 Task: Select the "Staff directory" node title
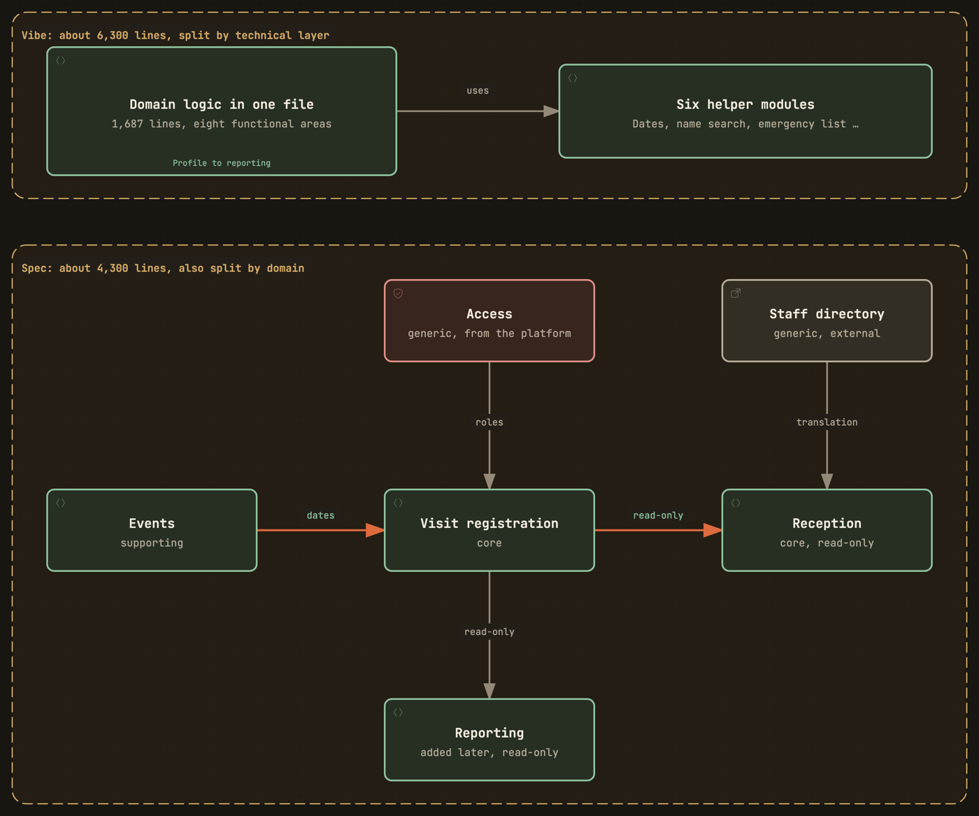[x=827, y=314]
